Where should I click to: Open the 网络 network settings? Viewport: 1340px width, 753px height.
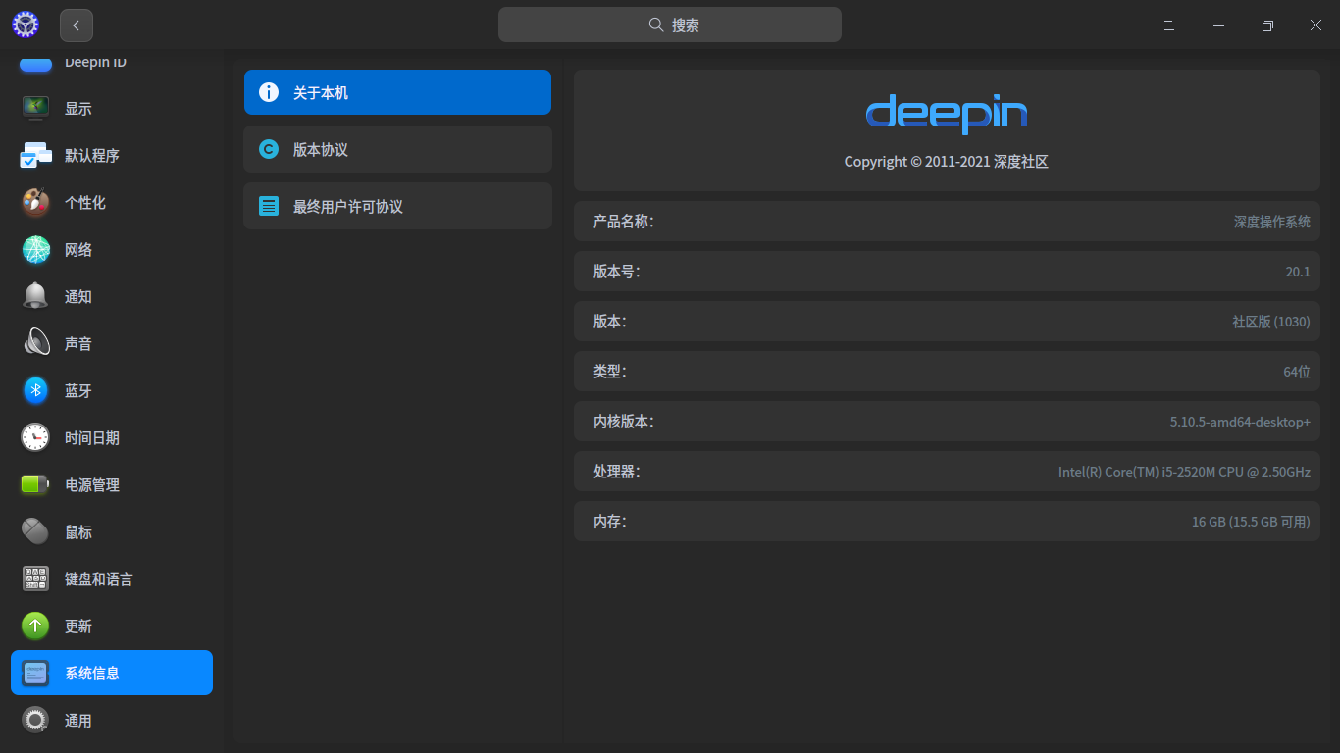click(x=112, y=249)
